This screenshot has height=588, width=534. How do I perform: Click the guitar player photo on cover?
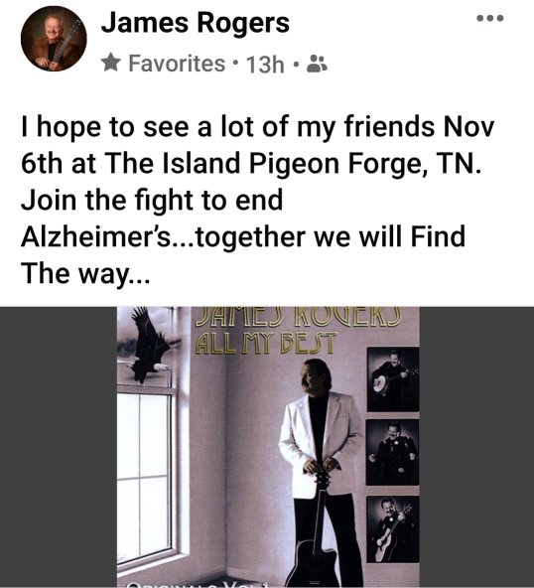click(392, 529)
